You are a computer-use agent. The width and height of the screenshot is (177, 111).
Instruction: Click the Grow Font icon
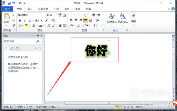click(x=49, y=26)
